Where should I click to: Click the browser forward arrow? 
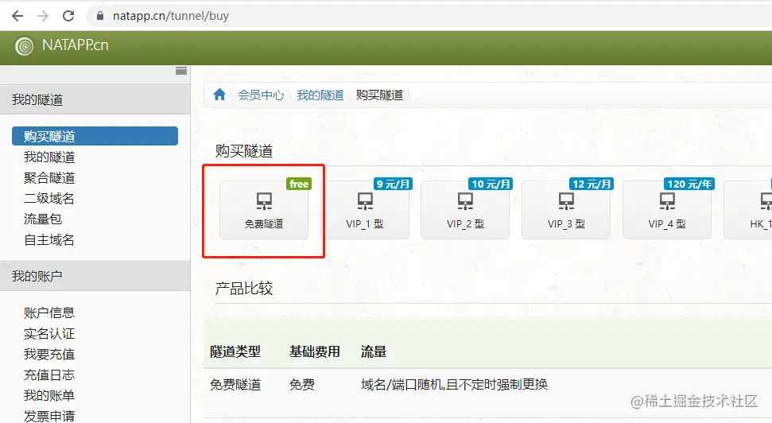(x=43, y=16)
